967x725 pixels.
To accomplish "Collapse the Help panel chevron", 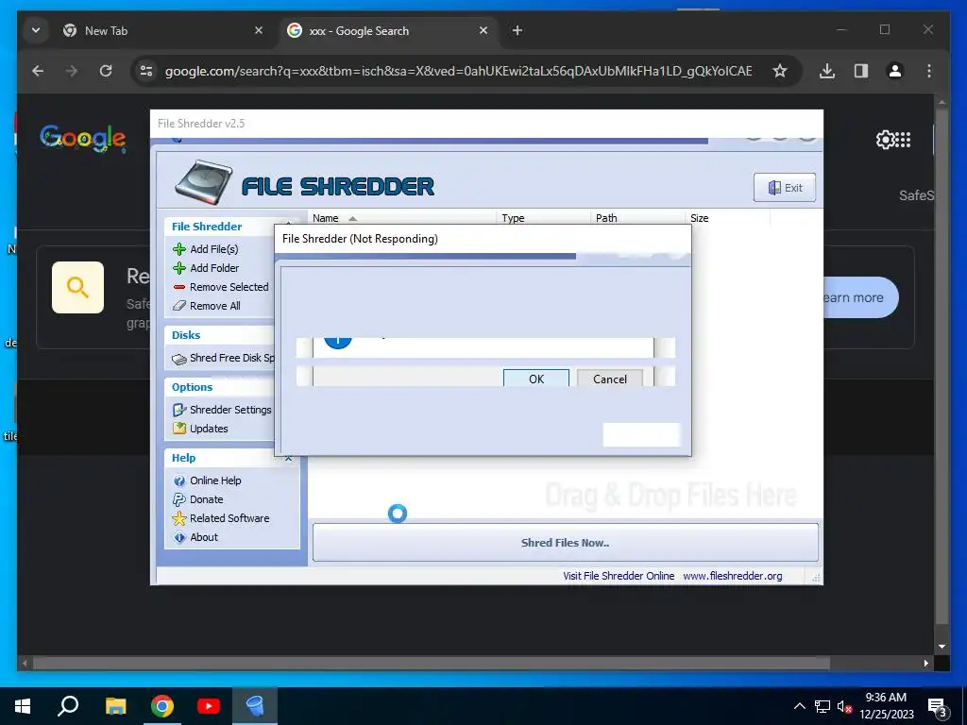I will pos(288,458).
